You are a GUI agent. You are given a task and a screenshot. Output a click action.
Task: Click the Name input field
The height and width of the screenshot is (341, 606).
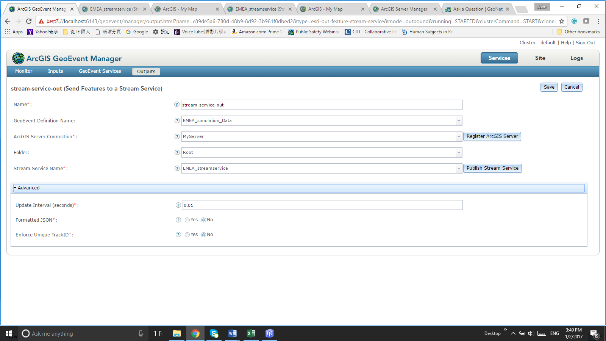coord(322,105)
